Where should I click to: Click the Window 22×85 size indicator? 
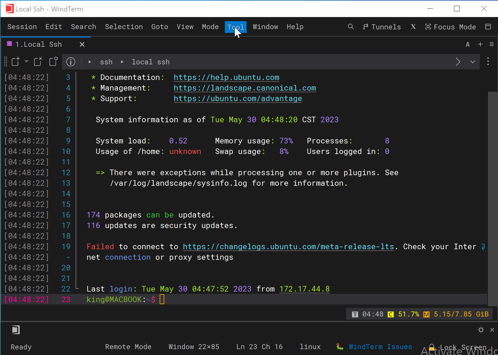(x=194, y=347)
